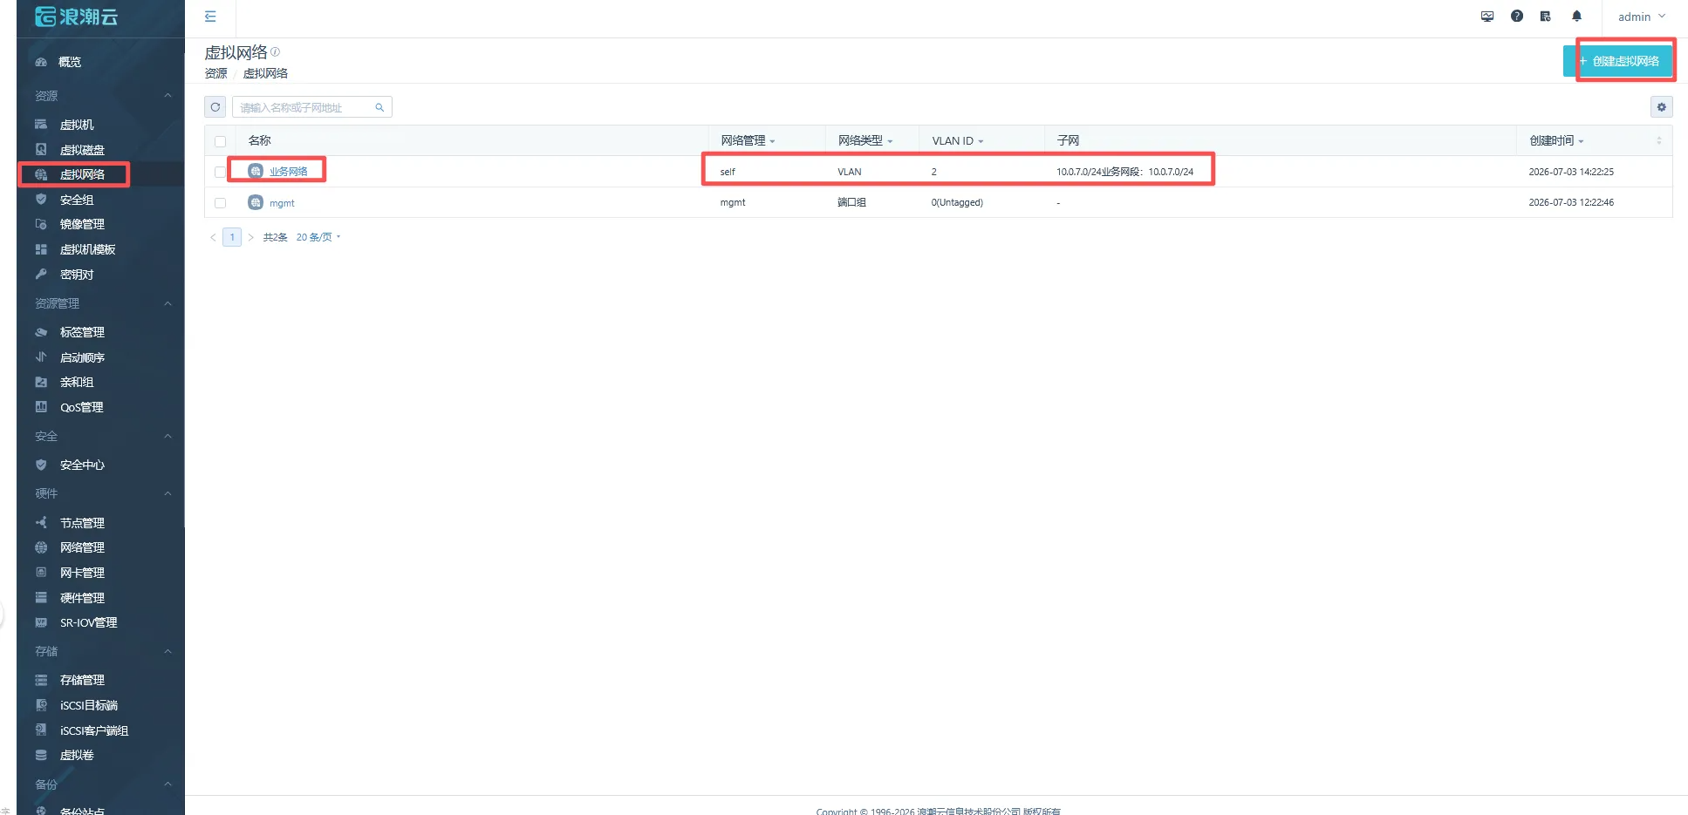Click the 资源 breadcrumb link

coord(215,73)
